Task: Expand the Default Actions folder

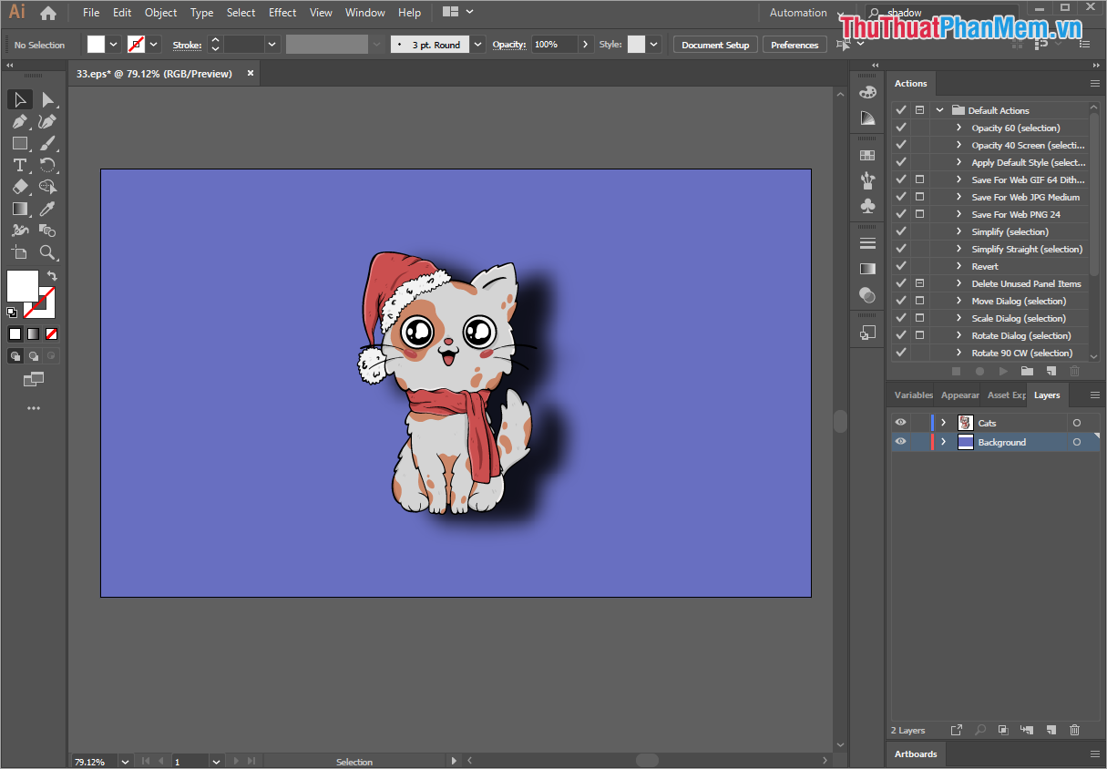Action: [939, 109]
